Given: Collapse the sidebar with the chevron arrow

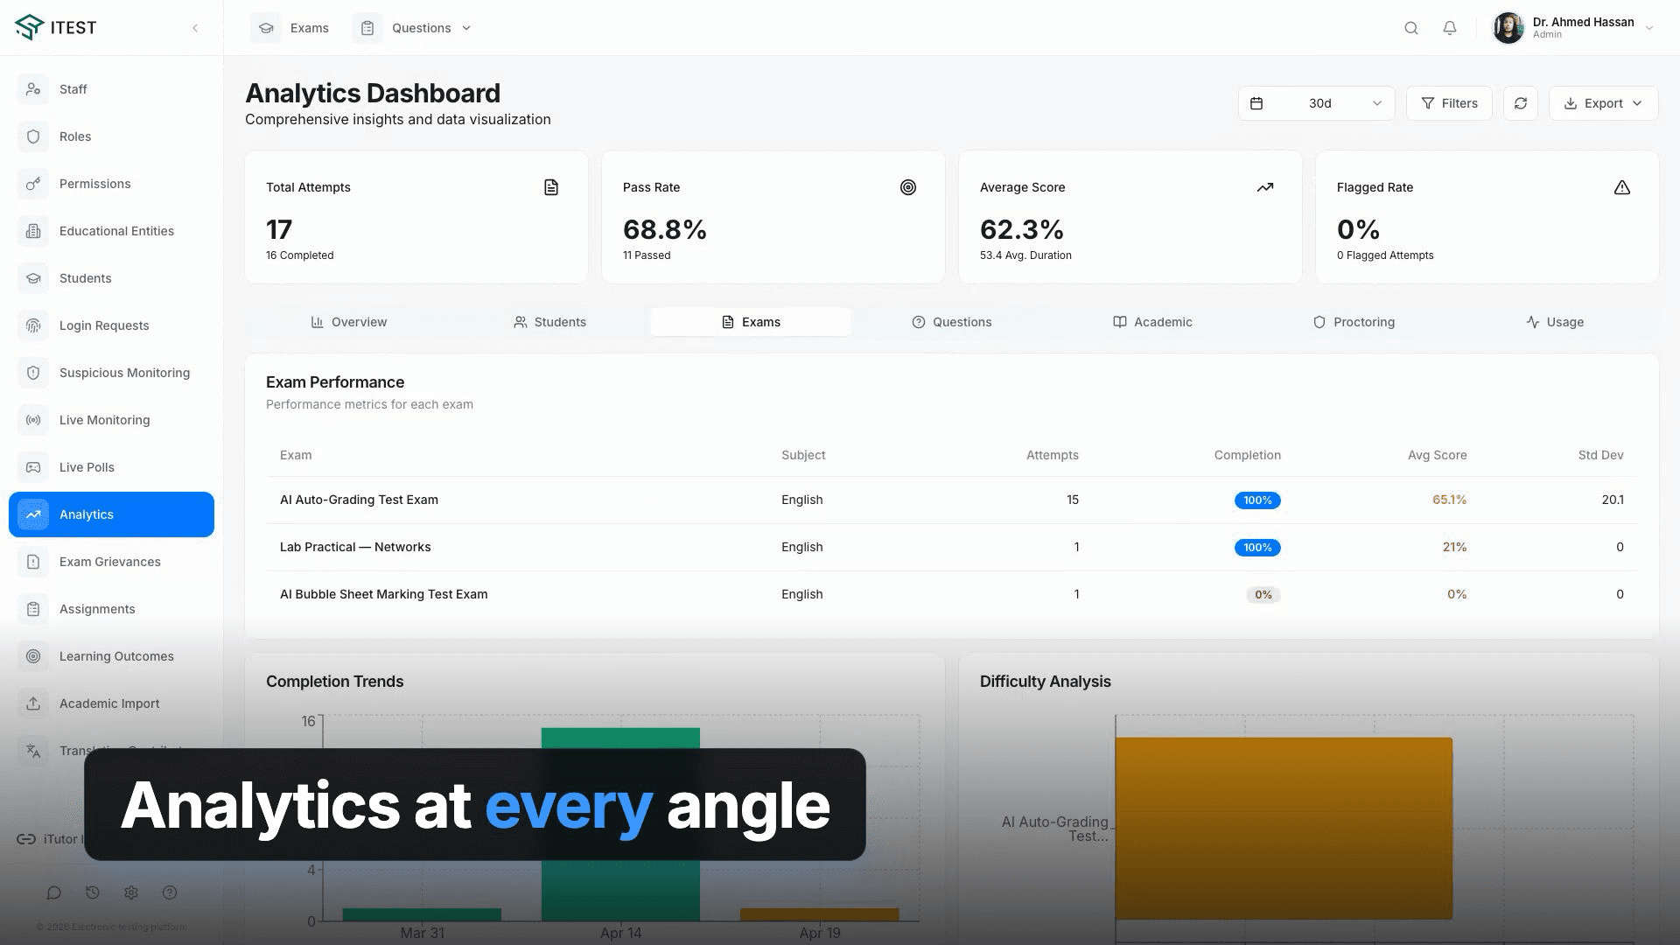Looking at the screenshot, I should 195,28.
